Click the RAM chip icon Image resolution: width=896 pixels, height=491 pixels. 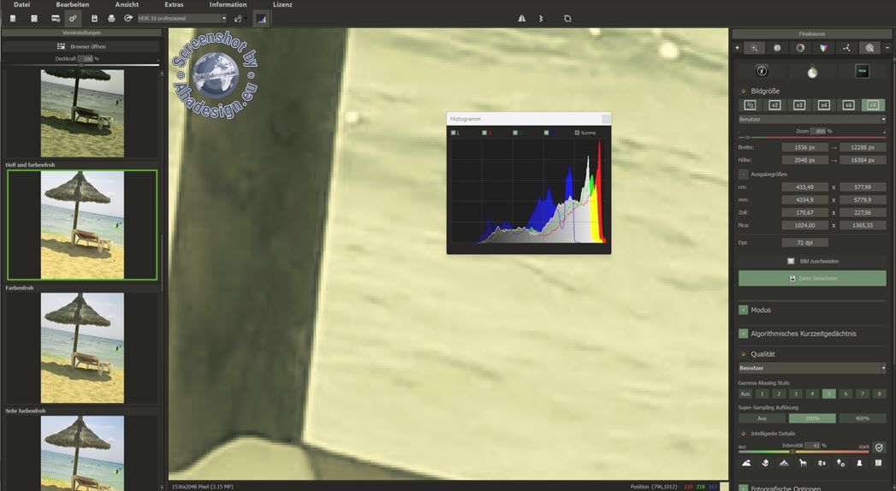[x=863, y=71]
